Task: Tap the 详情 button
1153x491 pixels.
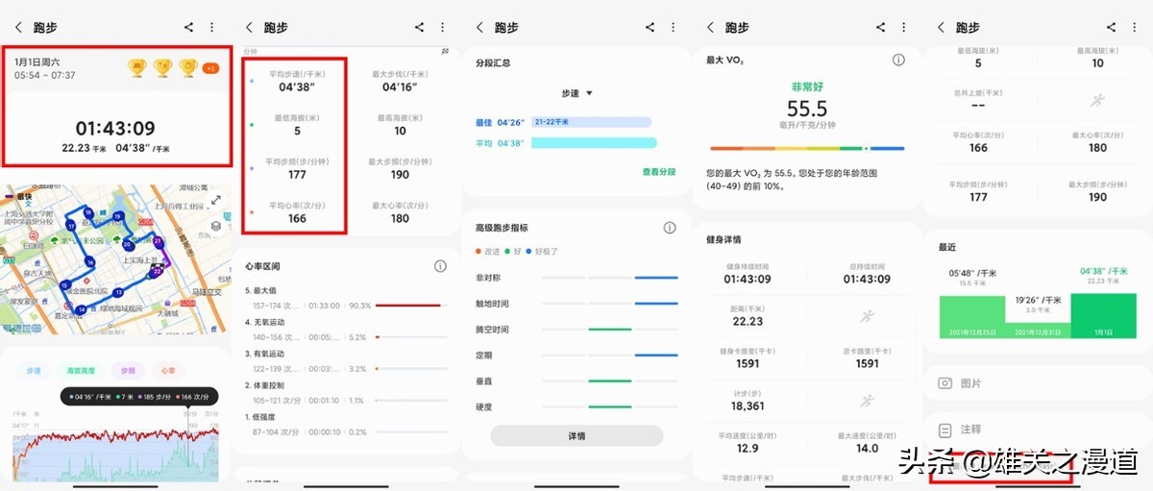Action: click(576, 435)
